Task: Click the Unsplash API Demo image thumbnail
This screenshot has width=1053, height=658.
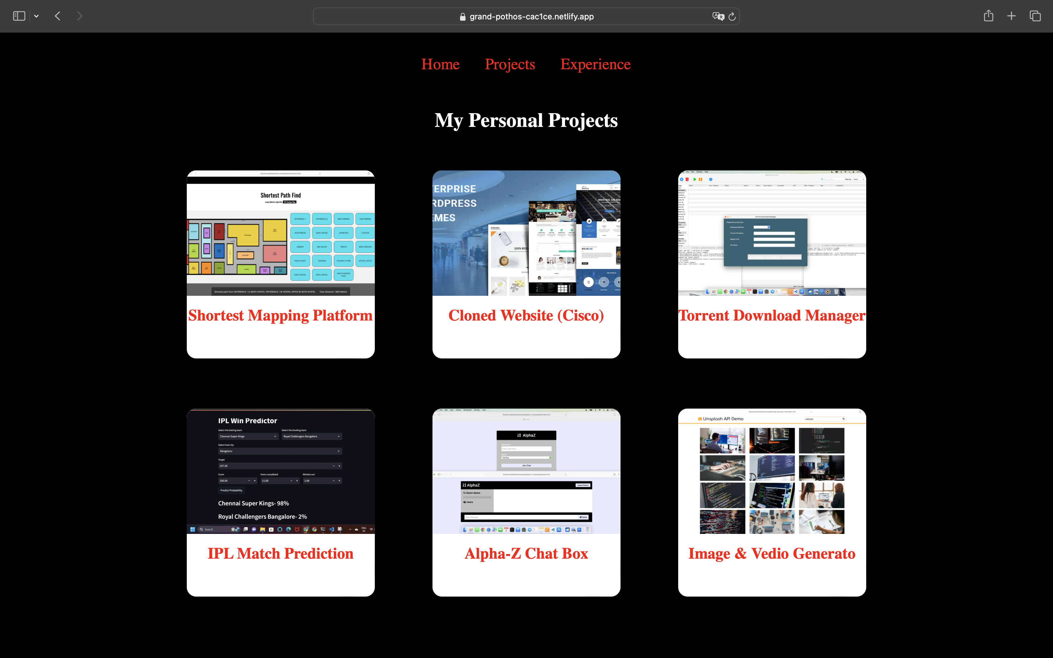Action: pyautogui.click(x=772, y=471)
